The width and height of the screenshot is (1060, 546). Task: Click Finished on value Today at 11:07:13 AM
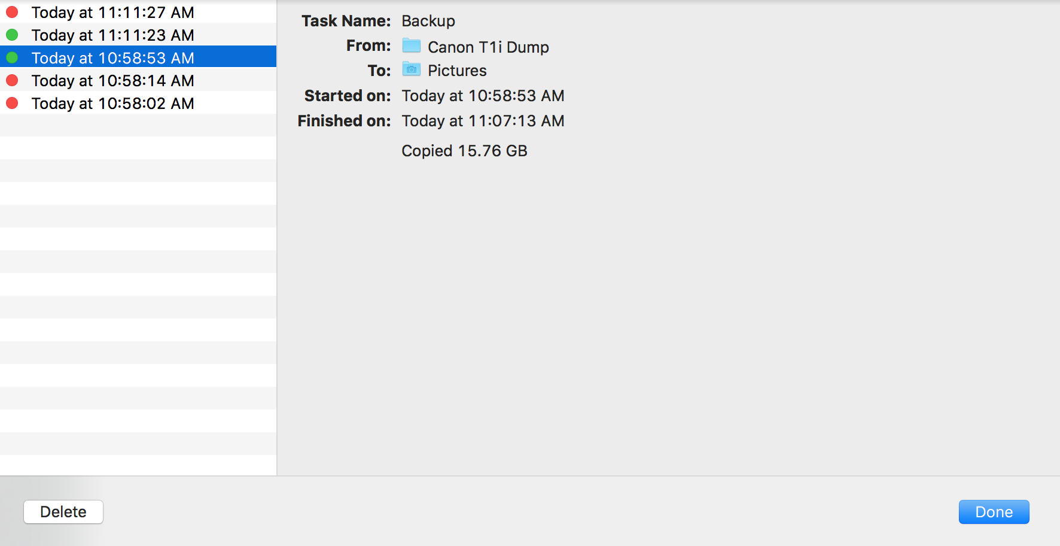[x=483, y=121]
